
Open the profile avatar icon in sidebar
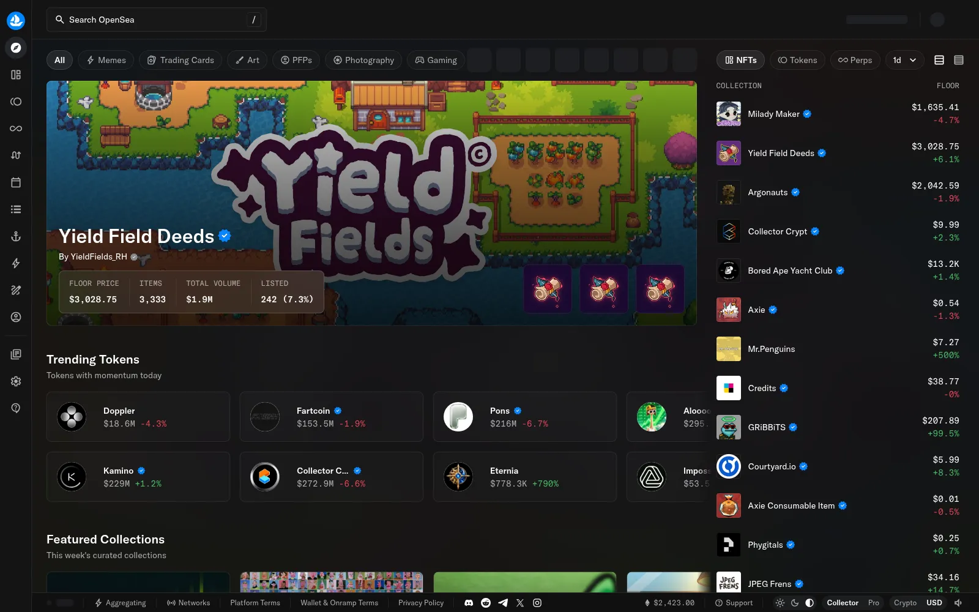pos(16,317)
